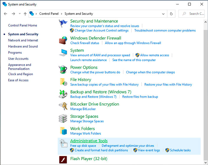Viewport: 208px width, 165px height.
Task: Open User Accounts category
Action: coord(18,59)
